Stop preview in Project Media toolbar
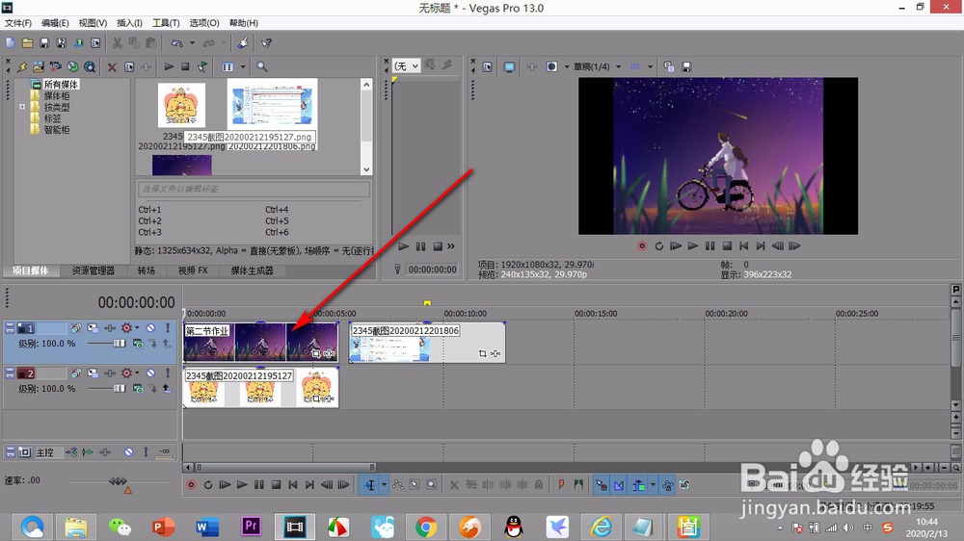The image size is (964, 541). (185, 66)
